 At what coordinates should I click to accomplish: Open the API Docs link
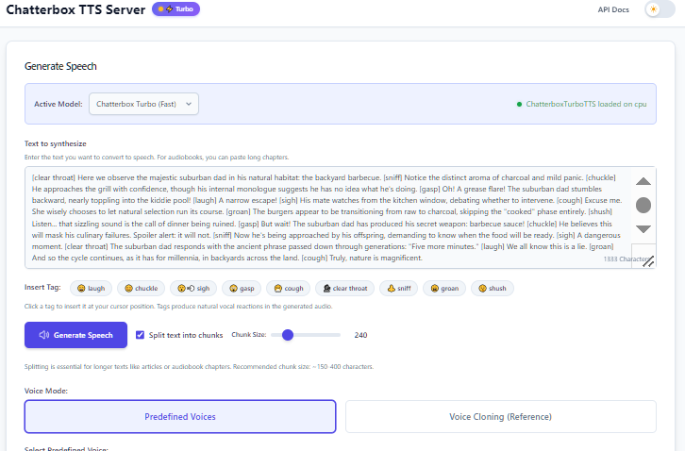(x=613, y=9)
